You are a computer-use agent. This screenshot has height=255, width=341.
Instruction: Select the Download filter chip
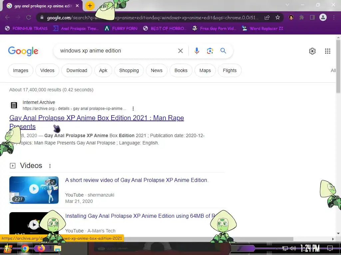point(77,70)
